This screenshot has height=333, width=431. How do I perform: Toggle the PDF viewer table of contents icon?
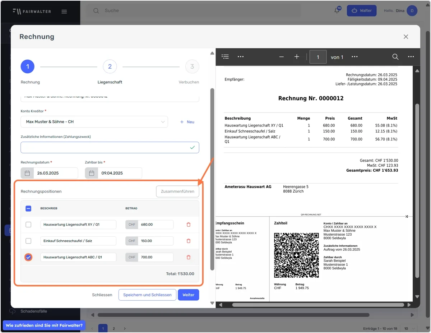point(225,57)
